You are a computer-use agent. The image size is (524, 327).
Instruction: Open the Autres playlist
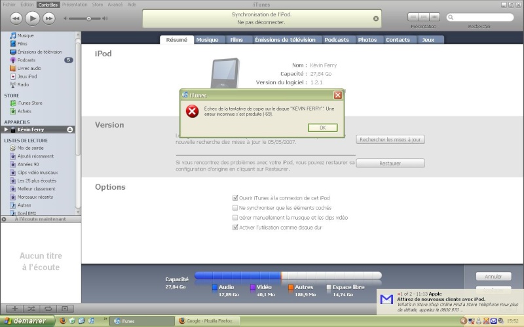click(24, 205)
